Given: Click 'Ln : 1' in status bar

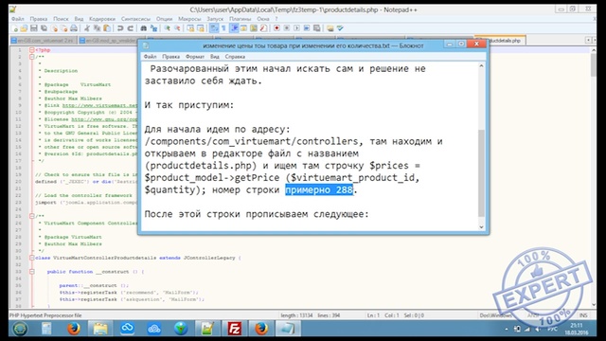Looking at the screenshot, I should [373, 315].
